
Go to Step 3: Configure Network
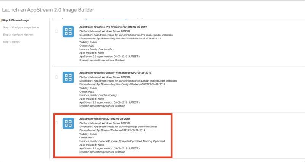point(18,35)
